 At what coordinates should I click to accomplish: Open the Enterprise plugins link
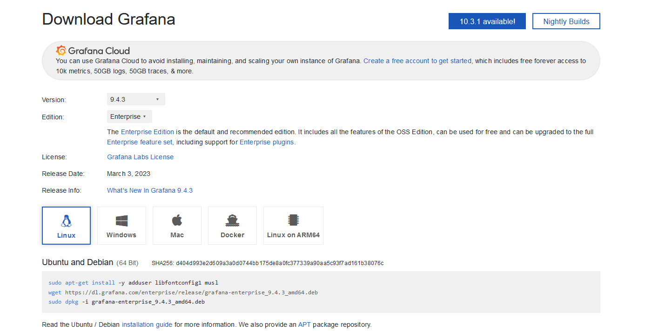pyautogui.click(x=267, y=142)
